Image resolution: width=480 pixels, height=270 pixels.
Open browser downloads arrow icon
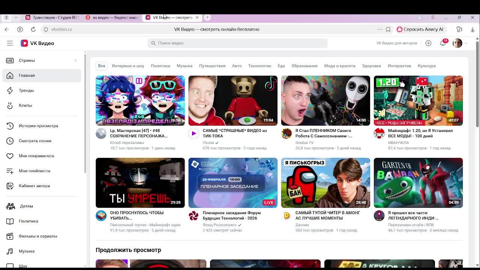point(472,29)
